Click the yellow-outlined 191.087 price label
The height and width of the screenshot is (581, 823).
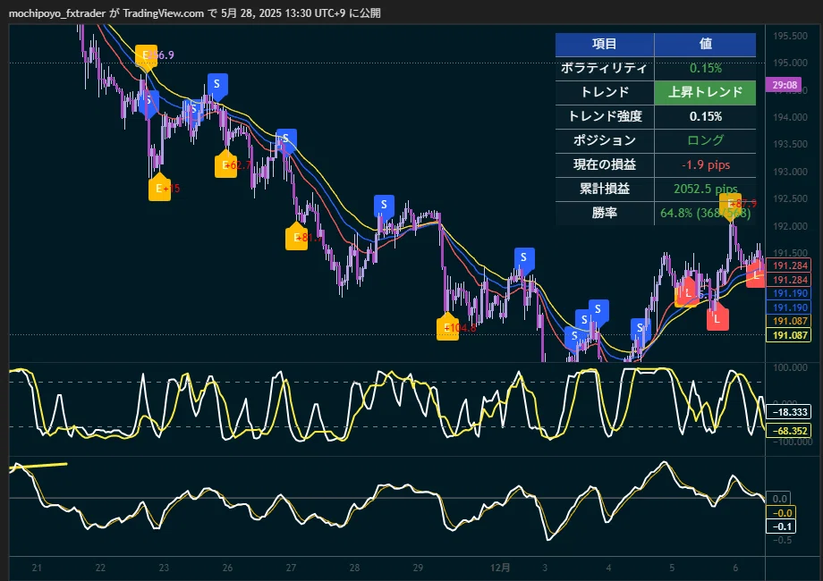click(x=789, y=335)
